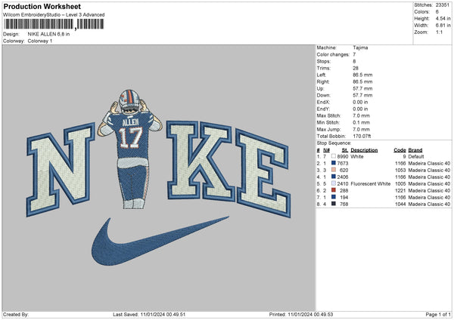This screenshot has width=454, height=320.
Task: Select the blue swatch beside 7673
Action: [334, 163]
